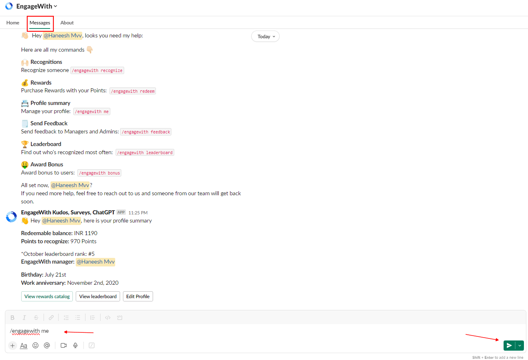Click the EngageWith bot avatar

pos(11,217)
